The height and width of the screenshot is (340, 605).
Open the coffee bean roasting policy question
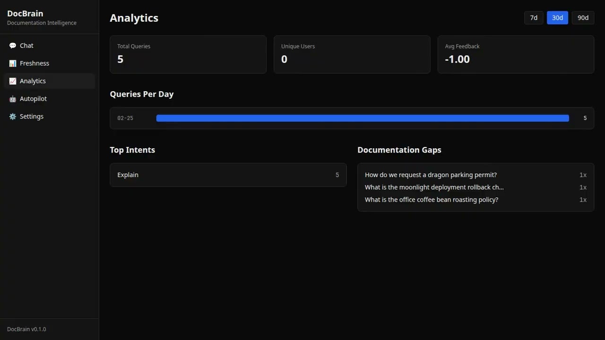click(x=431, y=200)
